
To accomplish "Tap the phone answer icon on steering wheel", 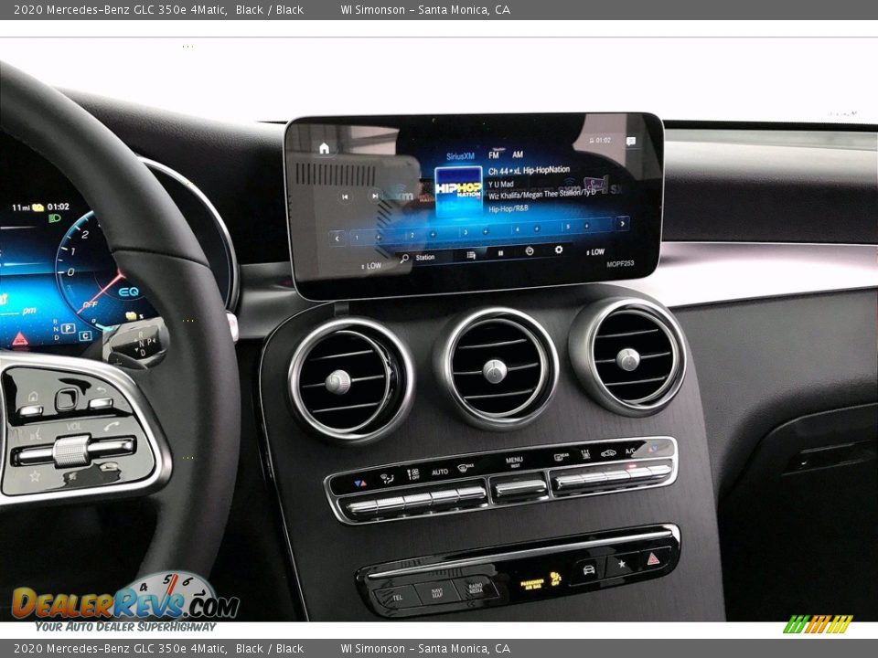I will point(112,426).
